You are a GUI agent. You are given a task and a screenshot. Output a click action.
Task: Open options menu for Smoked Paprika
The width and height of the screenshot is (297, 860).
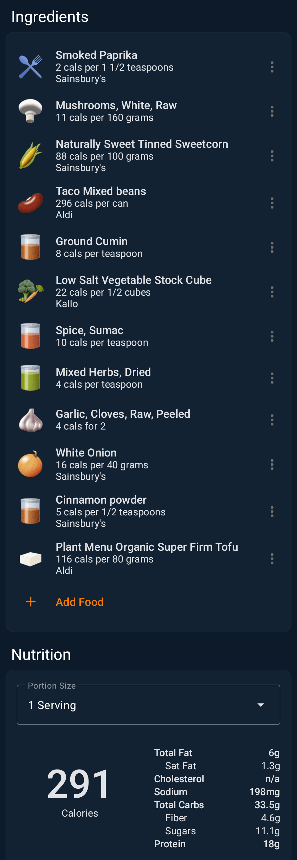pyautogui.click(x=272, y=67)
